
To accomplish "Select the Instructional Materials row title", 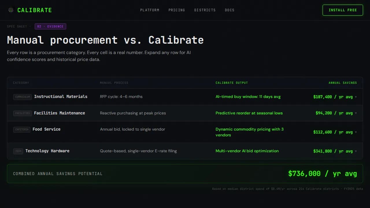I will (61, 96).
